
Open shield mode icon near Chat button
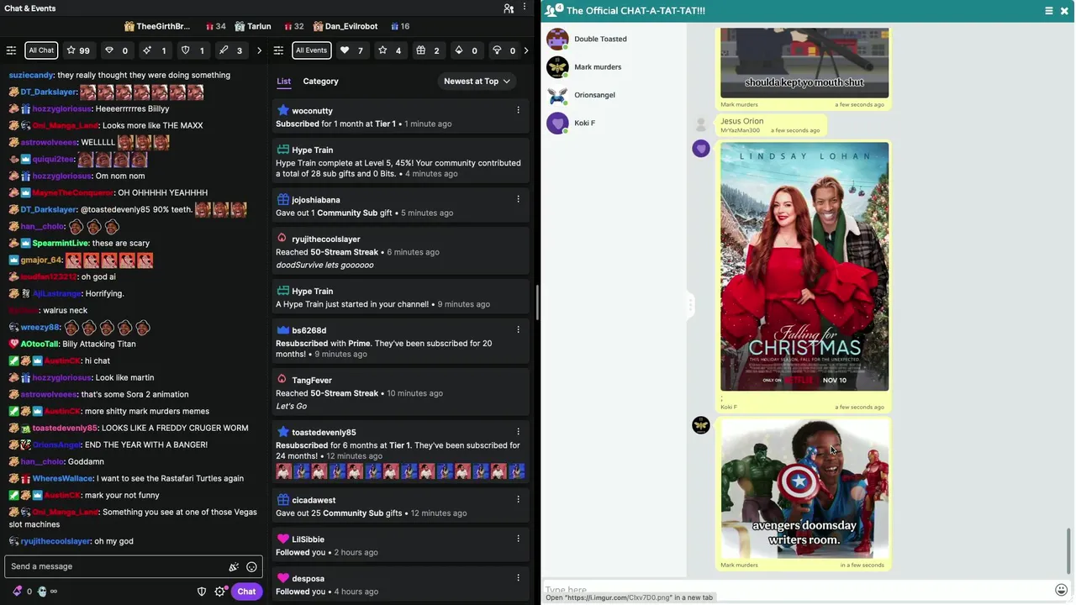202,592
